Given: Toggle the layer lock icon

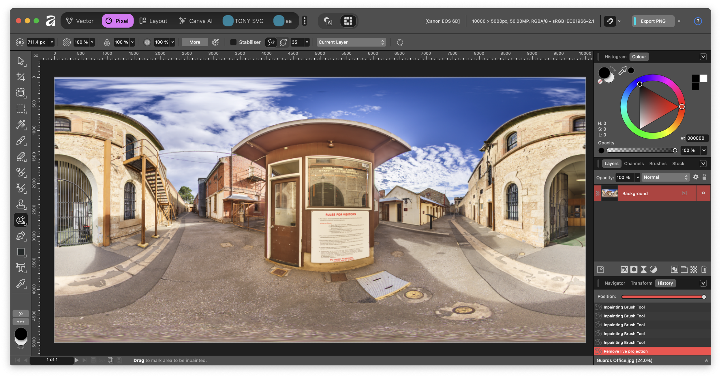Looking at the screenshot, I should 704,177.
